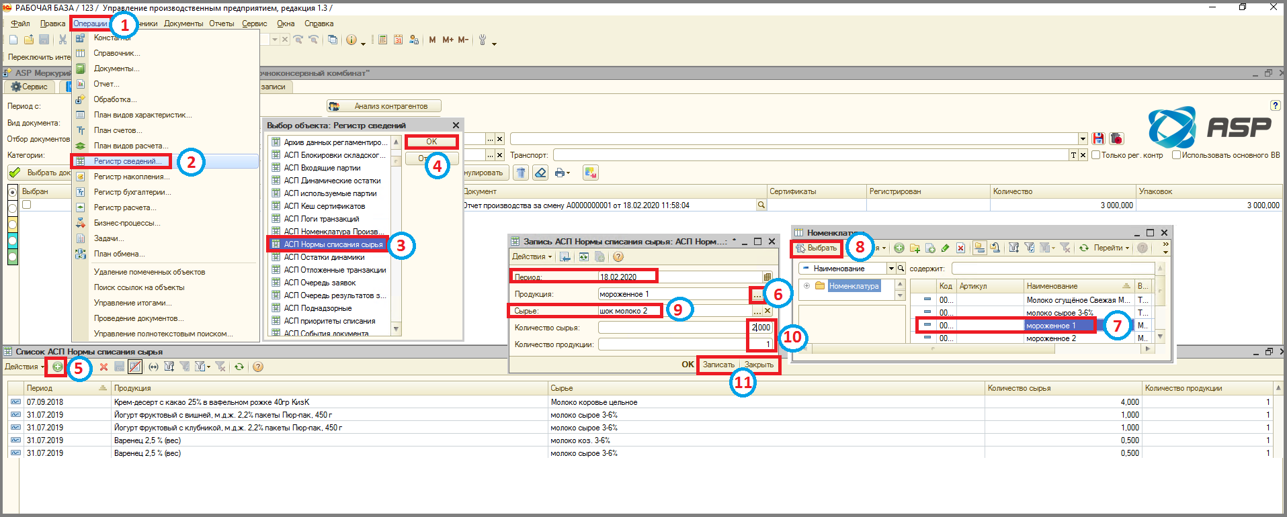Open the Действия dropdown in Запись window

pyautogui.click(x=532, y=256)
